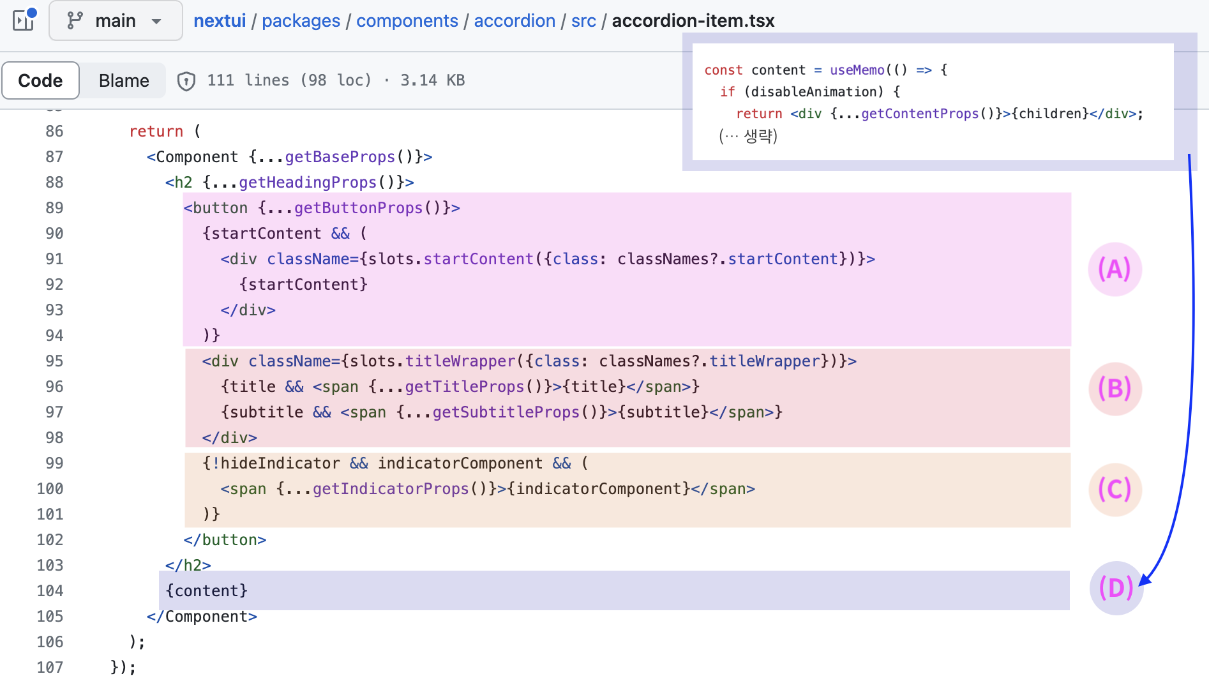Click the {content} expression on line 104

pyautogui.click(x=206, y=591)
